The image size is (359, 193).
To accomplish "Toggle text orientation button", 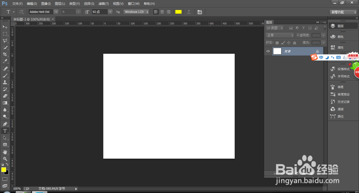I will pos(22,12).
